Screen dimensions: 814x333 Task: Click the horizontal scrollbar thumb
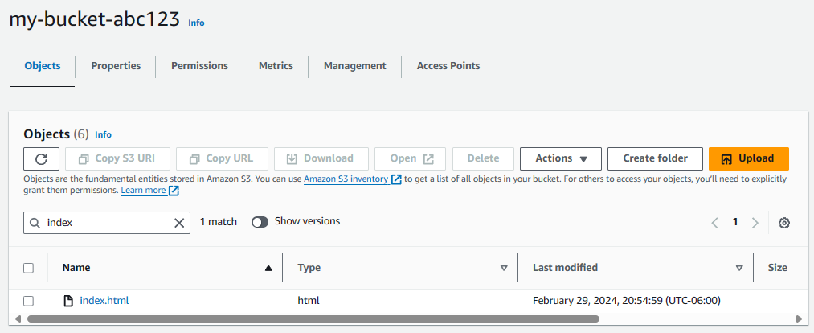point(313,319)
